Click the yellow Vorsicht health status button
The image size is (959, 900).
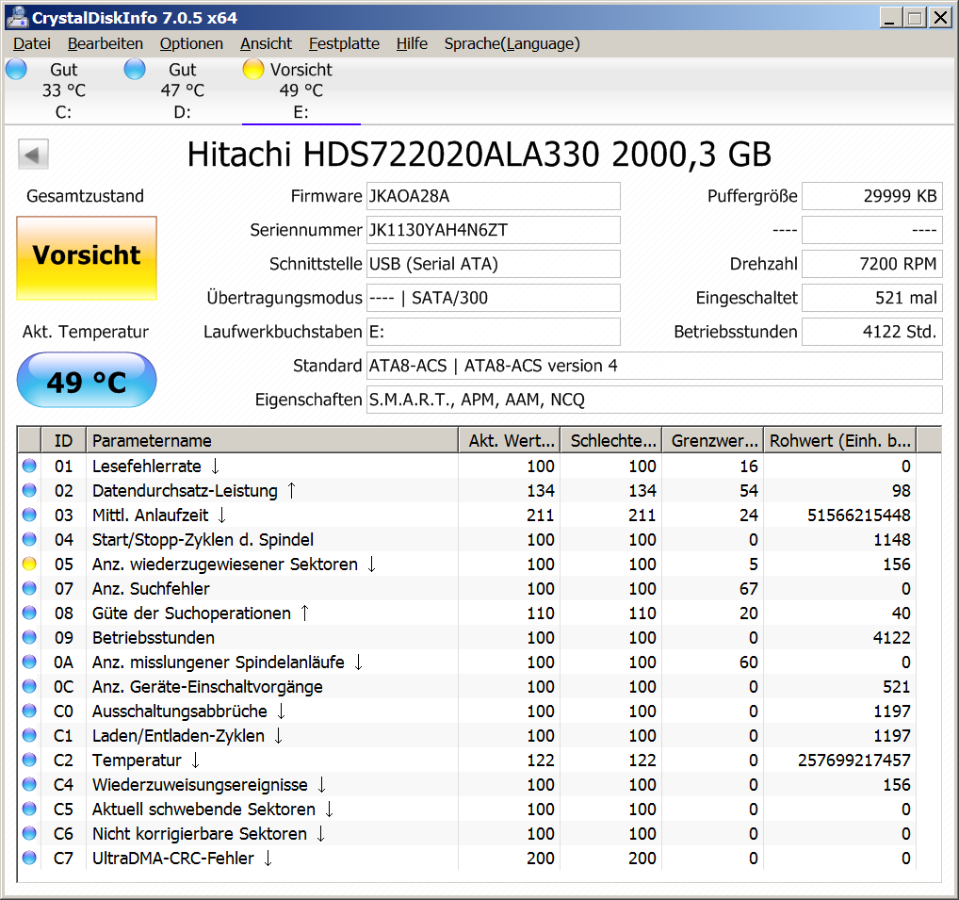87,257
